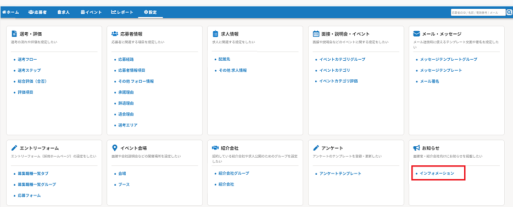Open the 承諾理由 link
513x207 pixels.
(x=126, y=92)
